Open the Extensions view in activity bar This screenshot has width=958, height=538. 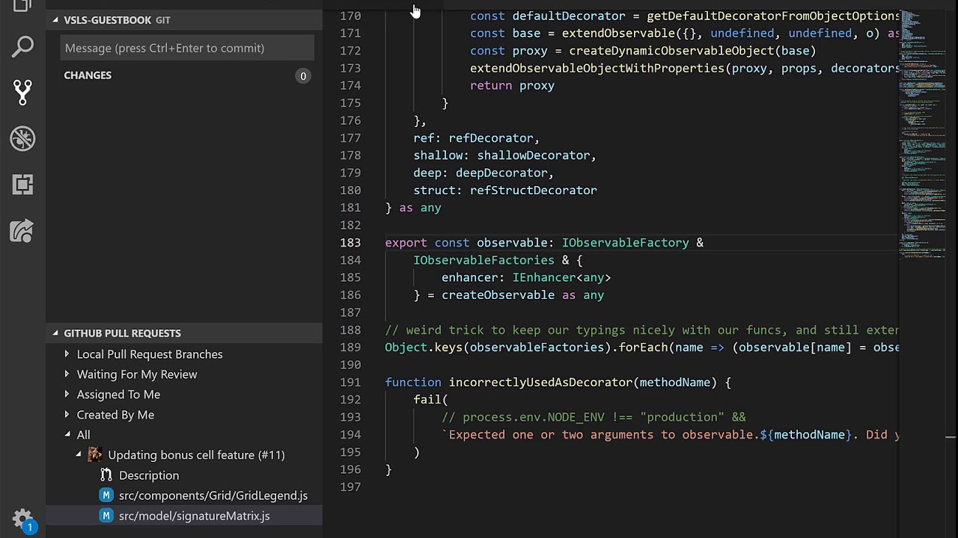point(22,185)
